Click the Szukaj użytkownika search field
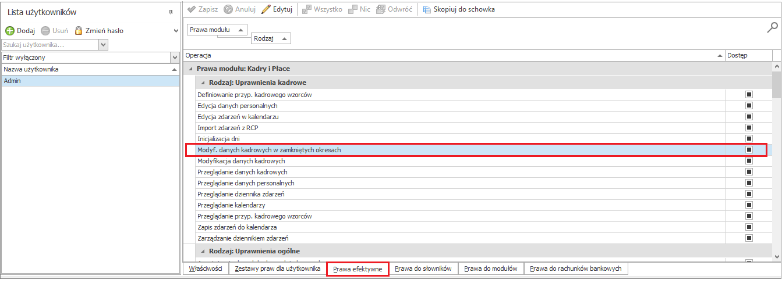 (50, 44)
